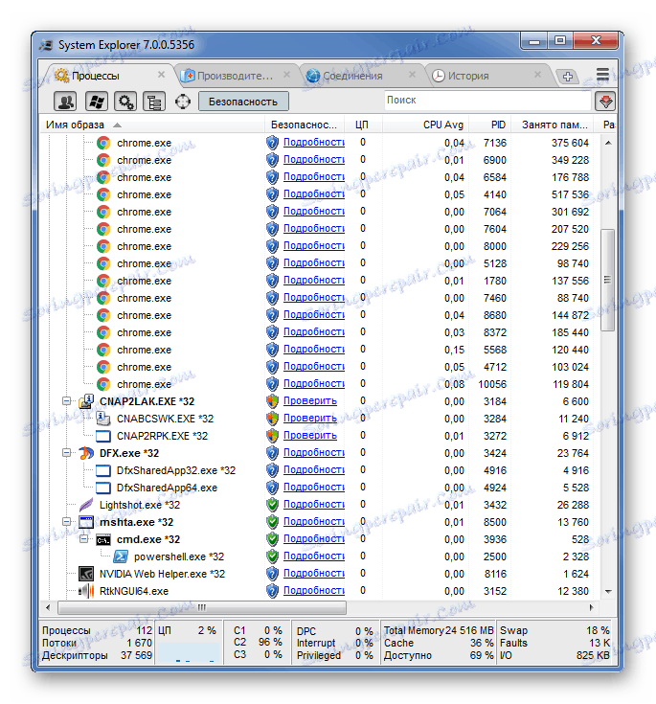
Task: Open the hamburger main menu
Action: (x=602, y=75)
